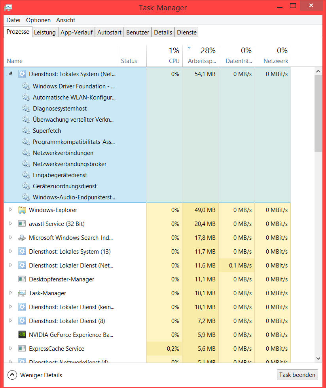This screenshot has height=388, width=326.
Task: Expand the ExpressCache Service process
Action: [x=11, y=348]
